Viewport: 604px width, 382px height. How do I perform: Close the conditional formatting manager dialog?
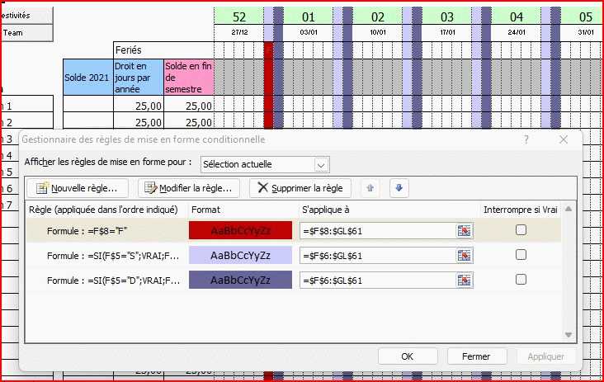point(563,140)
